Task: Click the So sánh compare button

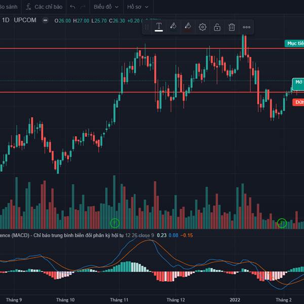Action: click(x=9, y=7)
